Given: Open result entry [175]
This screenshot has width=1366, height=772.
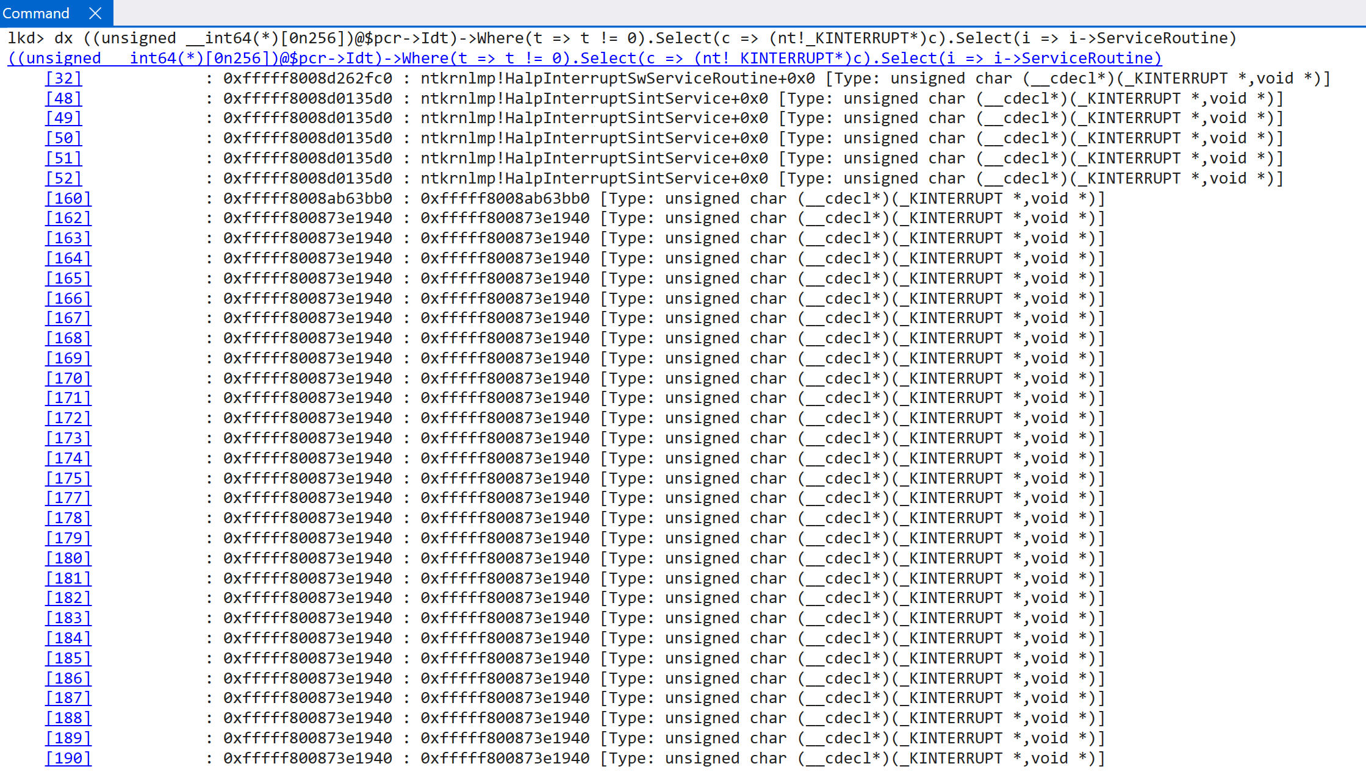Looking at the screenshot, I should pos(68,478).
